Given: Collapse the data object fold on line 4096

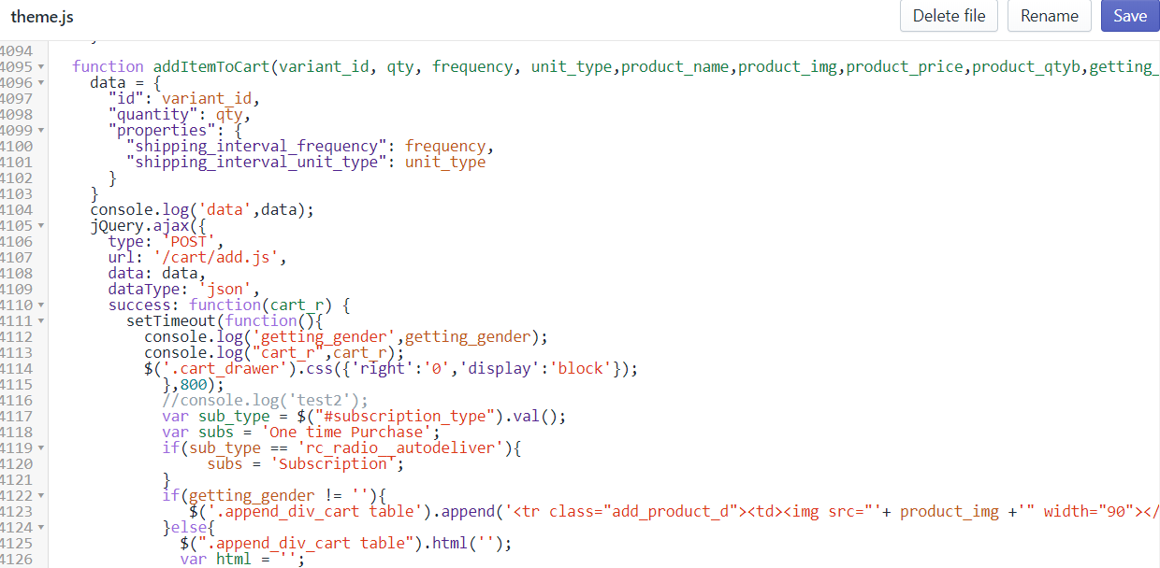Looking at the screenshot, I should pos(41,83).
